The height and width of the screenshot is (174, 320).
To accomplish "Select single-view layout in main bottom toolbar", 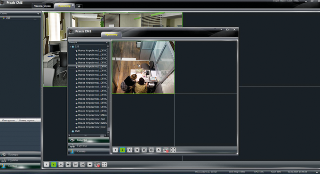I will [x=47, y=165].
